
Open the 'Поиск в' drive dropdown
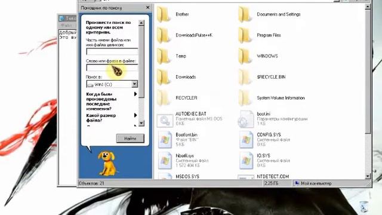point(134,84)
